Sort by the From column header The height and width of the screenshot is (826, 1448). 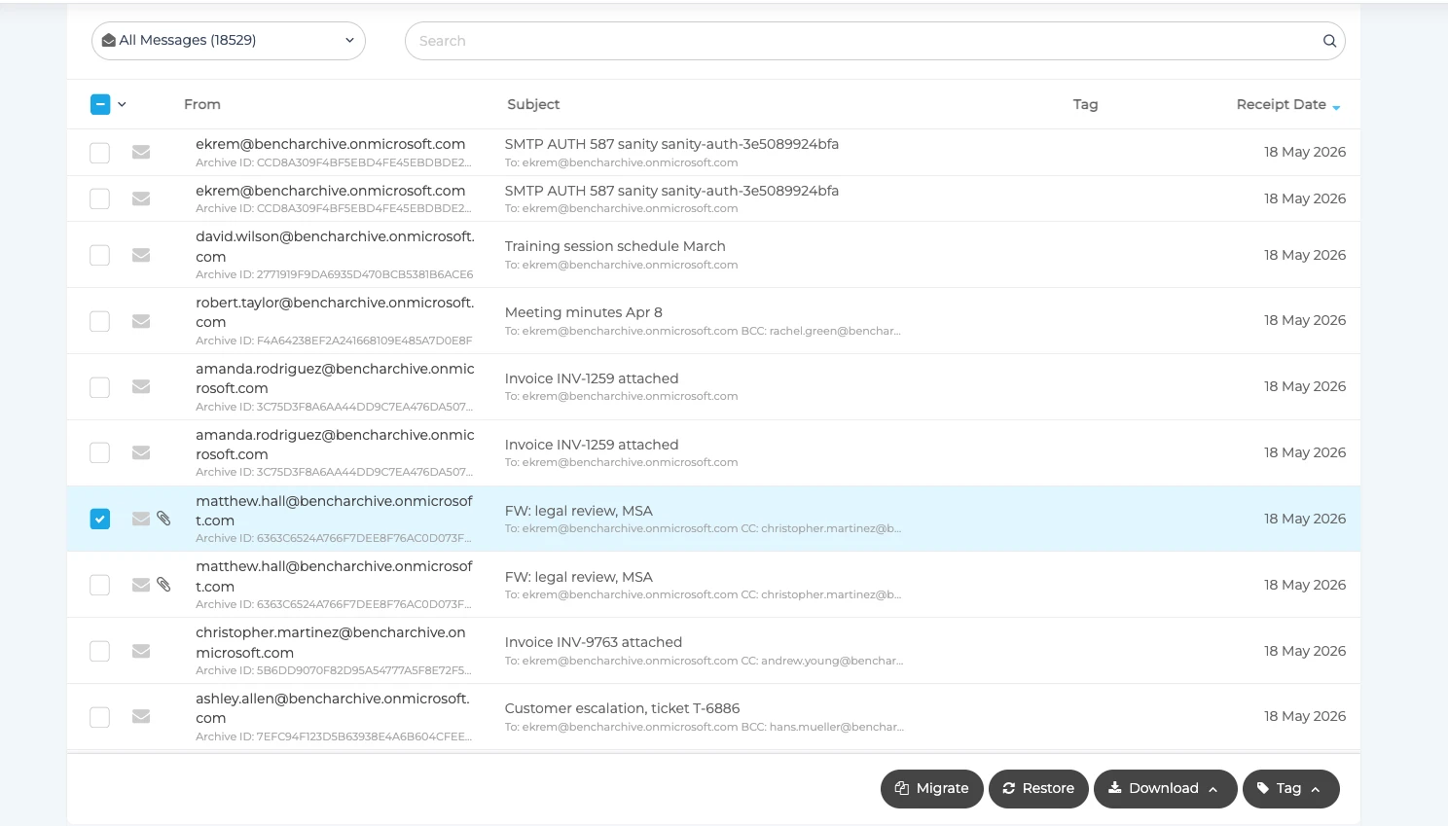coord(202,104)
